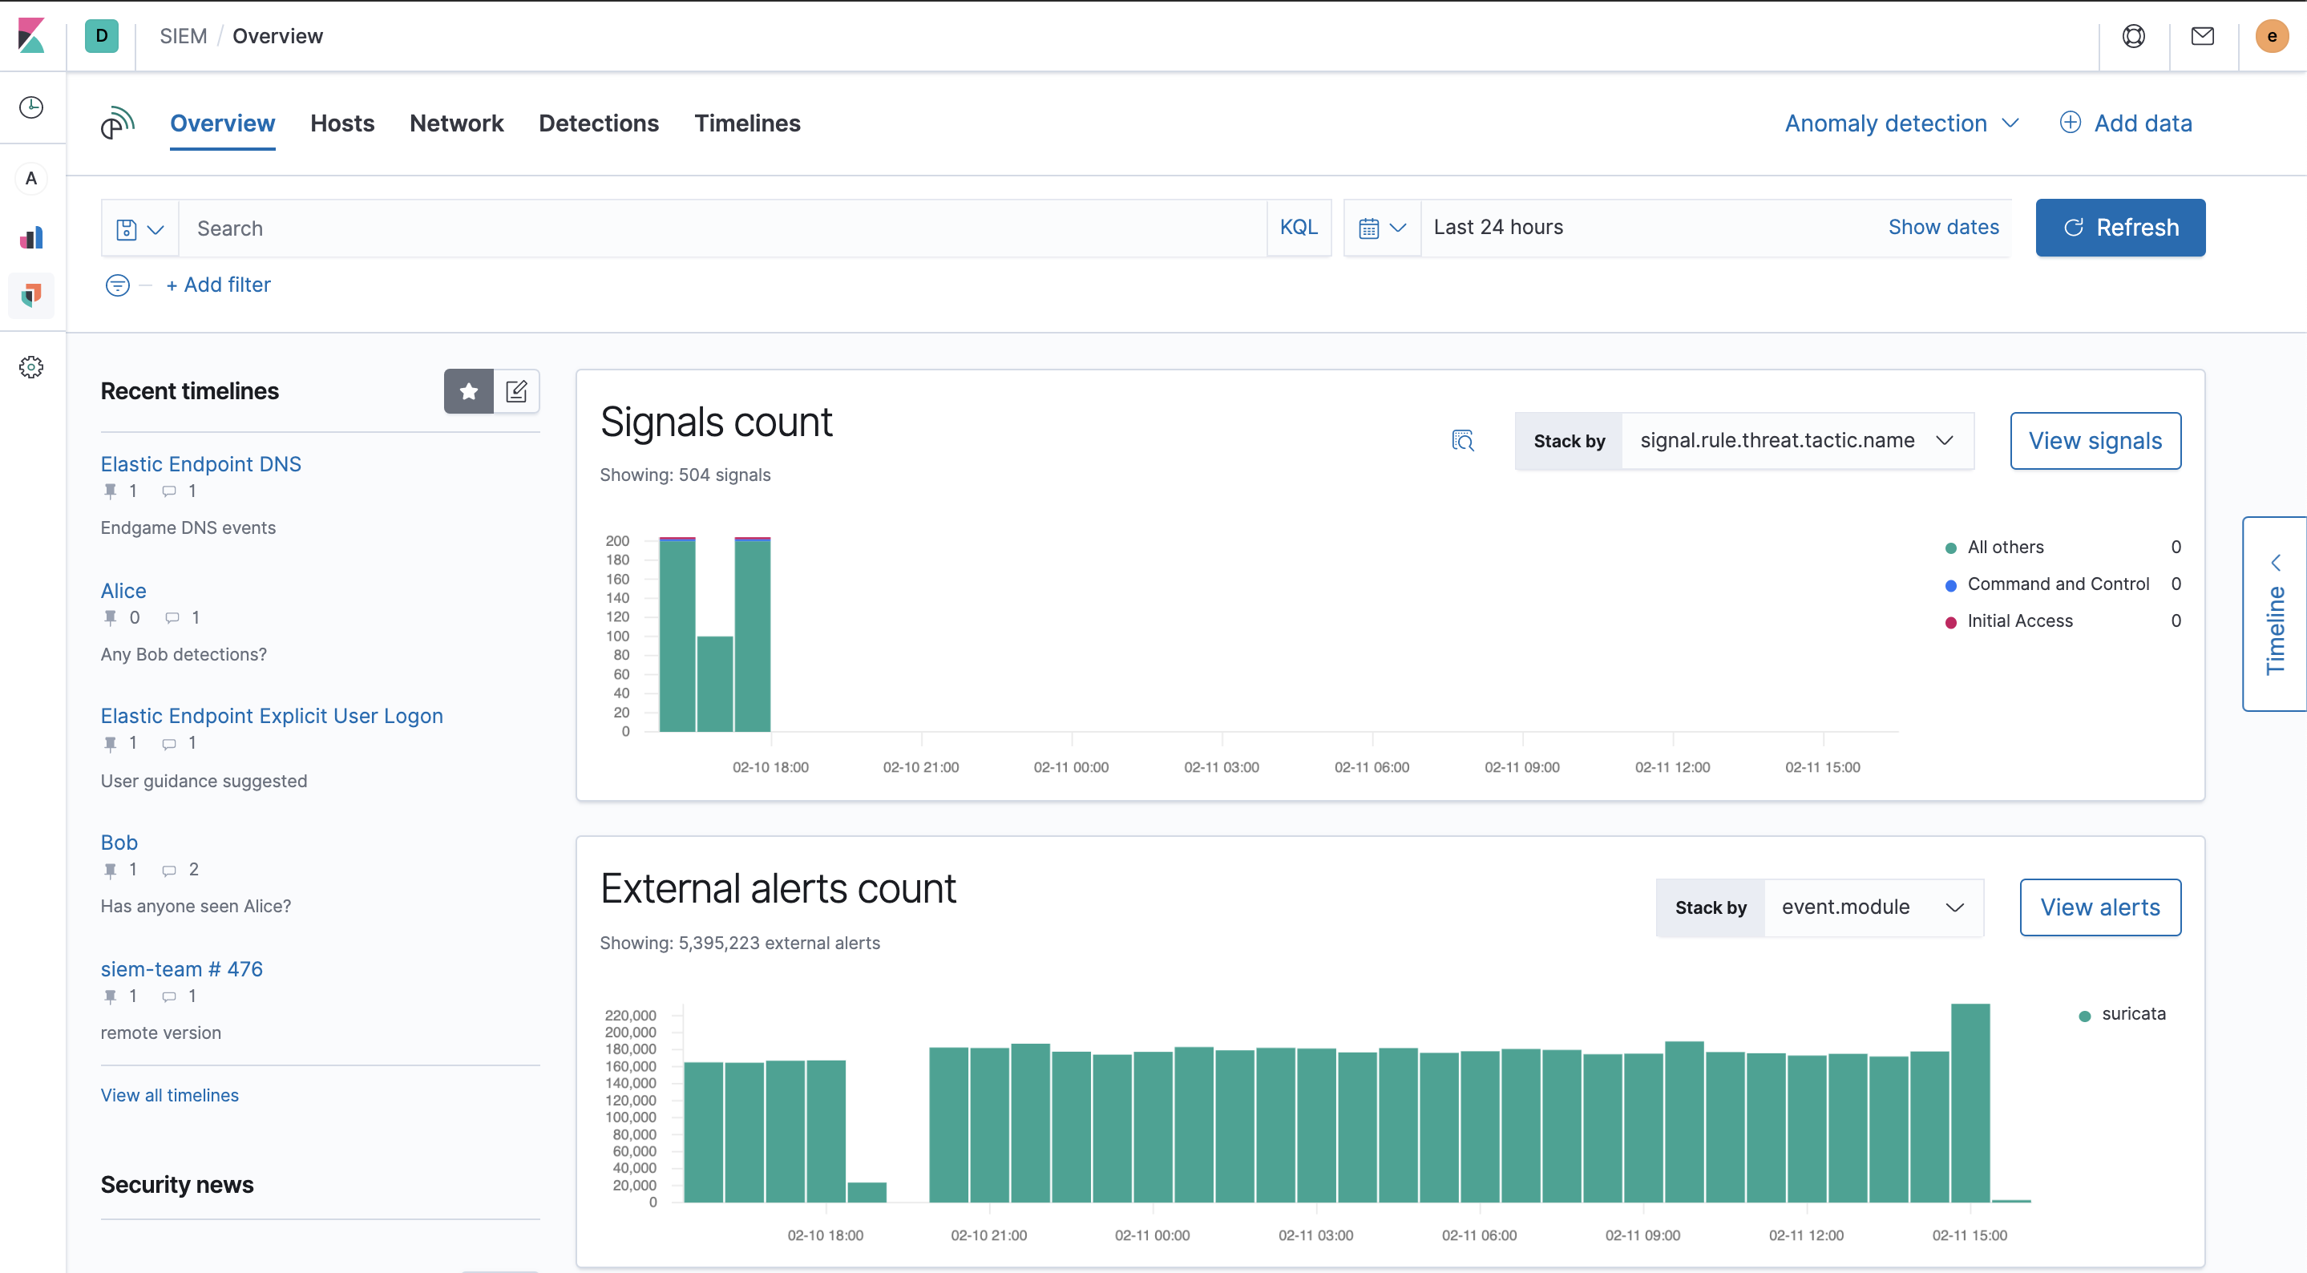Click the search input field
Viewport: 2307px width, 1273px height.
[x=722, y=228]
